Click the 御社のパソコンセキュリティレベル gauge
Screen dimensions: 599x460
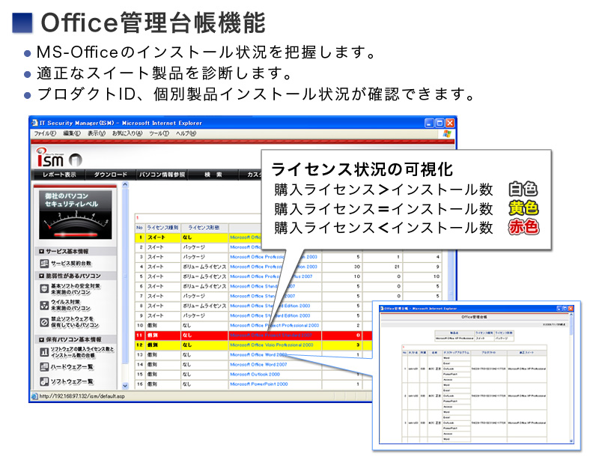tap(76, 215)
